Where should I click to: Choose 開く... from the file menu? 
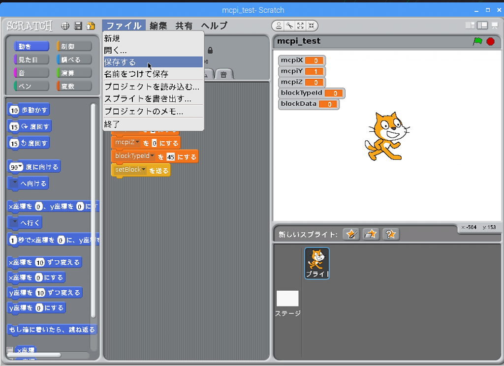(154, 51)
